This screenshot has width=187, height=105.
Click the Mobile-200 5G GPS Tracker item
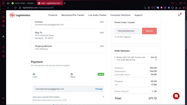click(x=131, y=59)
